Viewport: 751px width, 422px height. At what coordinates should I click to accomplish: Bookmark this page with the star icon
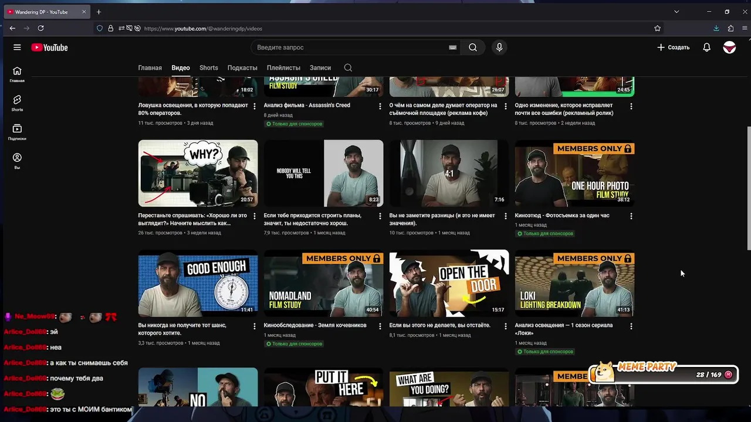pyautogui.click(x=657, y=28)
